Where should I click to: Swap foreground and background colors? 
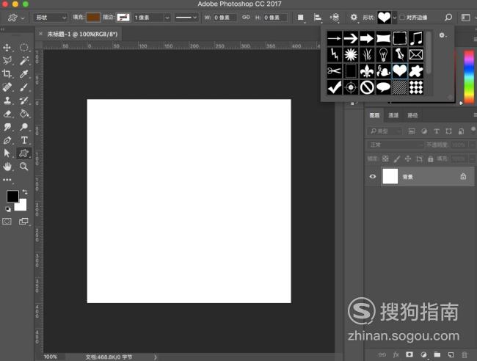pos(25,192)
